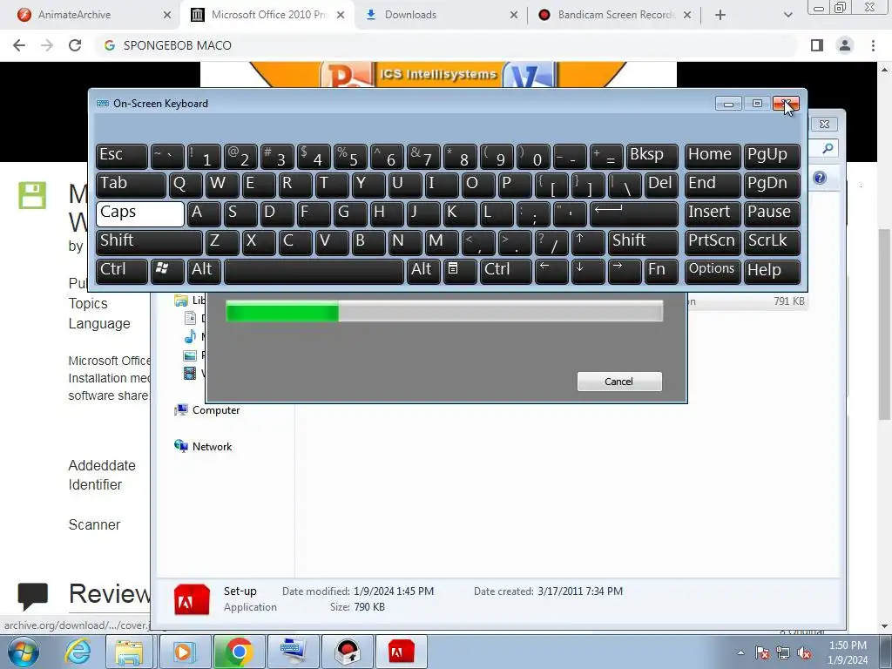Switch to Microsoft Office 2010 tab
892x669 pixels.
coord(269,15)
